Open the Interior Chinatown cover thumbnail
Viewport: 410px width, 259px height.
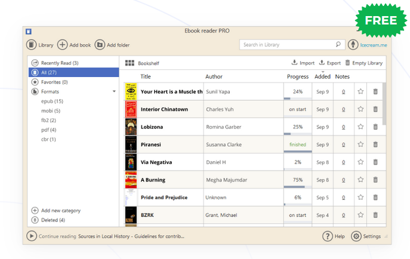click(x=131, y=109)
